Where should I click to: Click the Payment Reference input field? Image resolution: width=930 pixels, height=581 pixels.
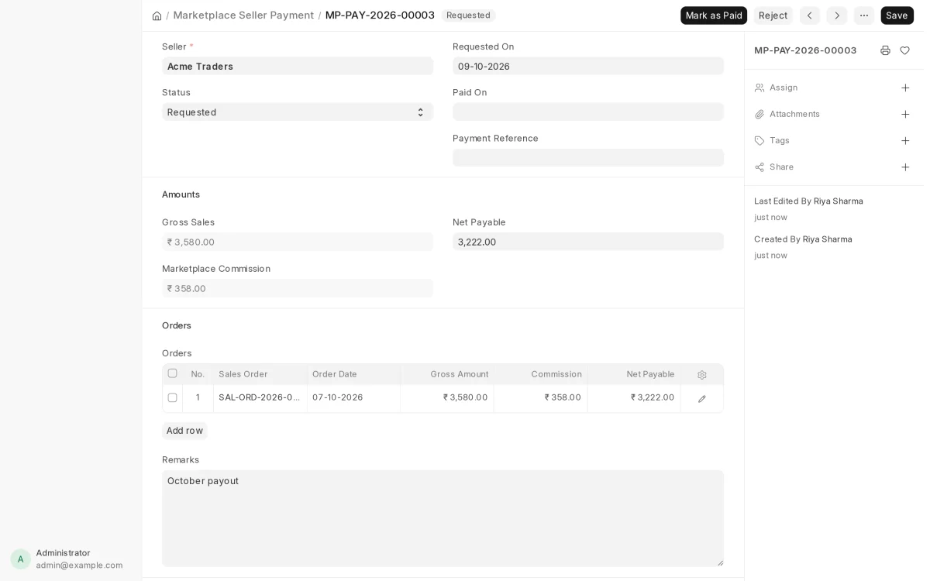(588, 158)
